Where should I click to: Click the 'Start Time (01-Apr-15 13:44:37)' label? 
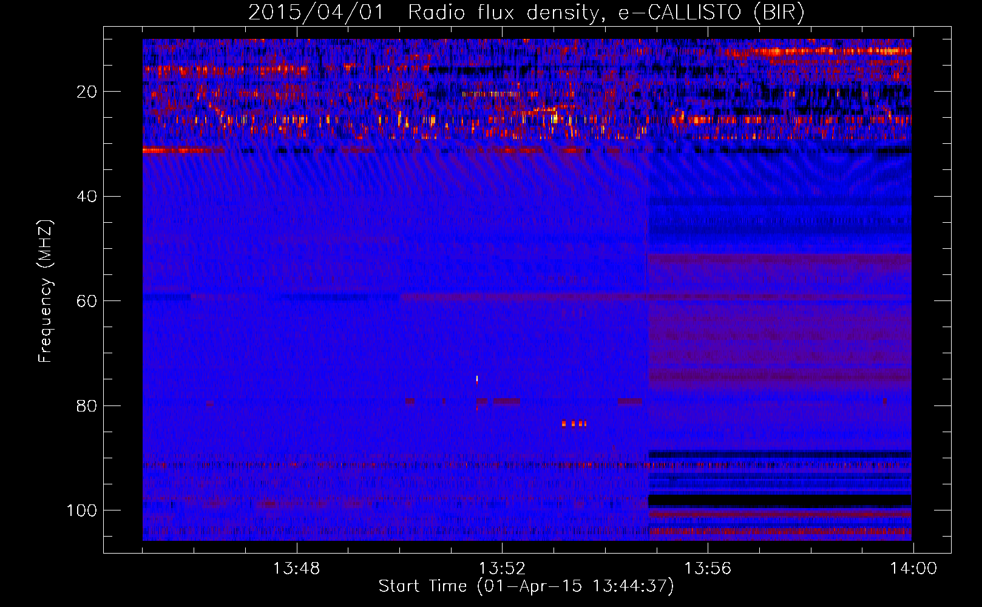(x=526, y=586)
